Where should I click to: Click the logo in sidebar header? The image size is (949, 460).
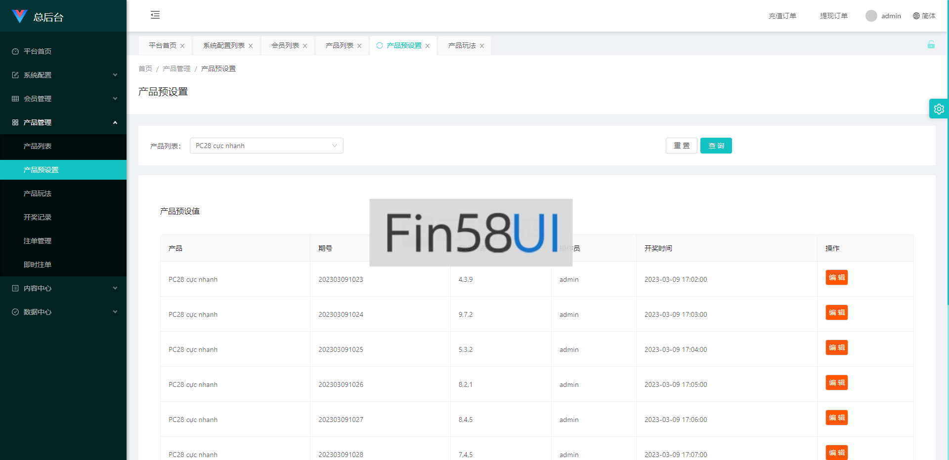pos(20,16)
